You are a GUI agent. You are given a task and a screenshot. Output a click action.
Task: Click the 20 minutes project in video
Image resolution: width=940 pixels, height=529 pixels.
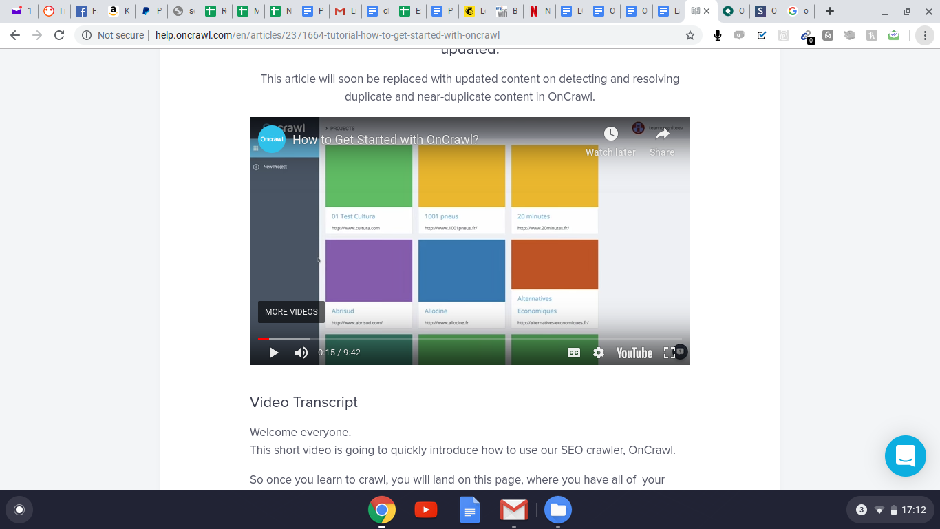coord(555,189)
